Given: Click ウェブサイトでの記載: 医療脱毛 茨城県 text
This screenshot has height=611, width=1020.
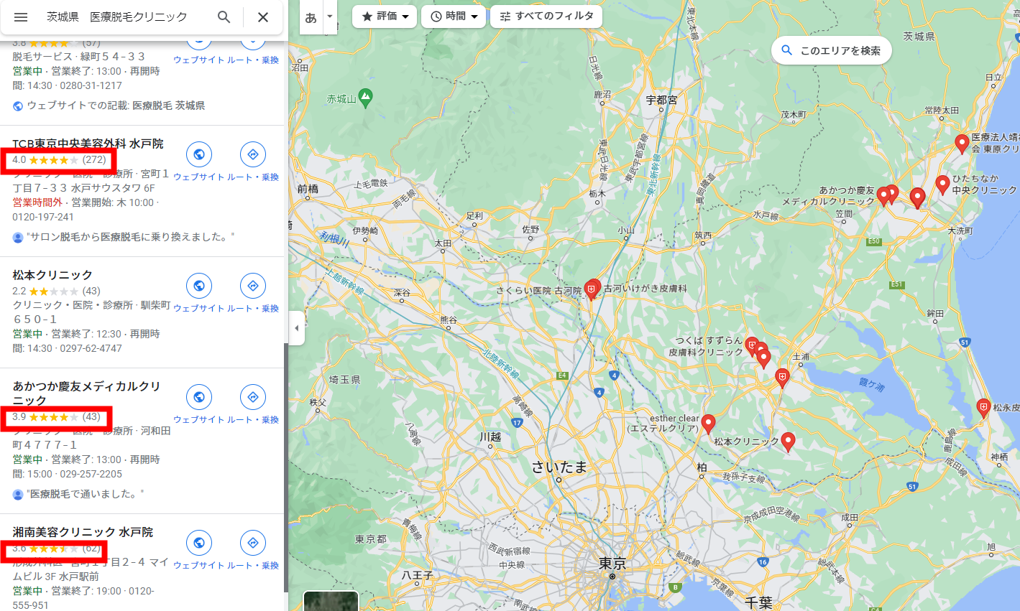Looking at the screenshot, I should coord(116,106).
